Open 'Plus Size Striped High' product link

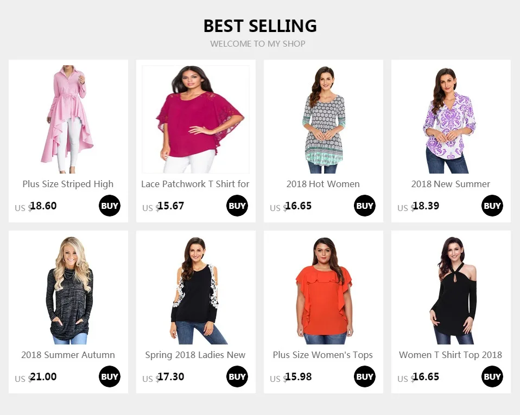pos(68,184)
